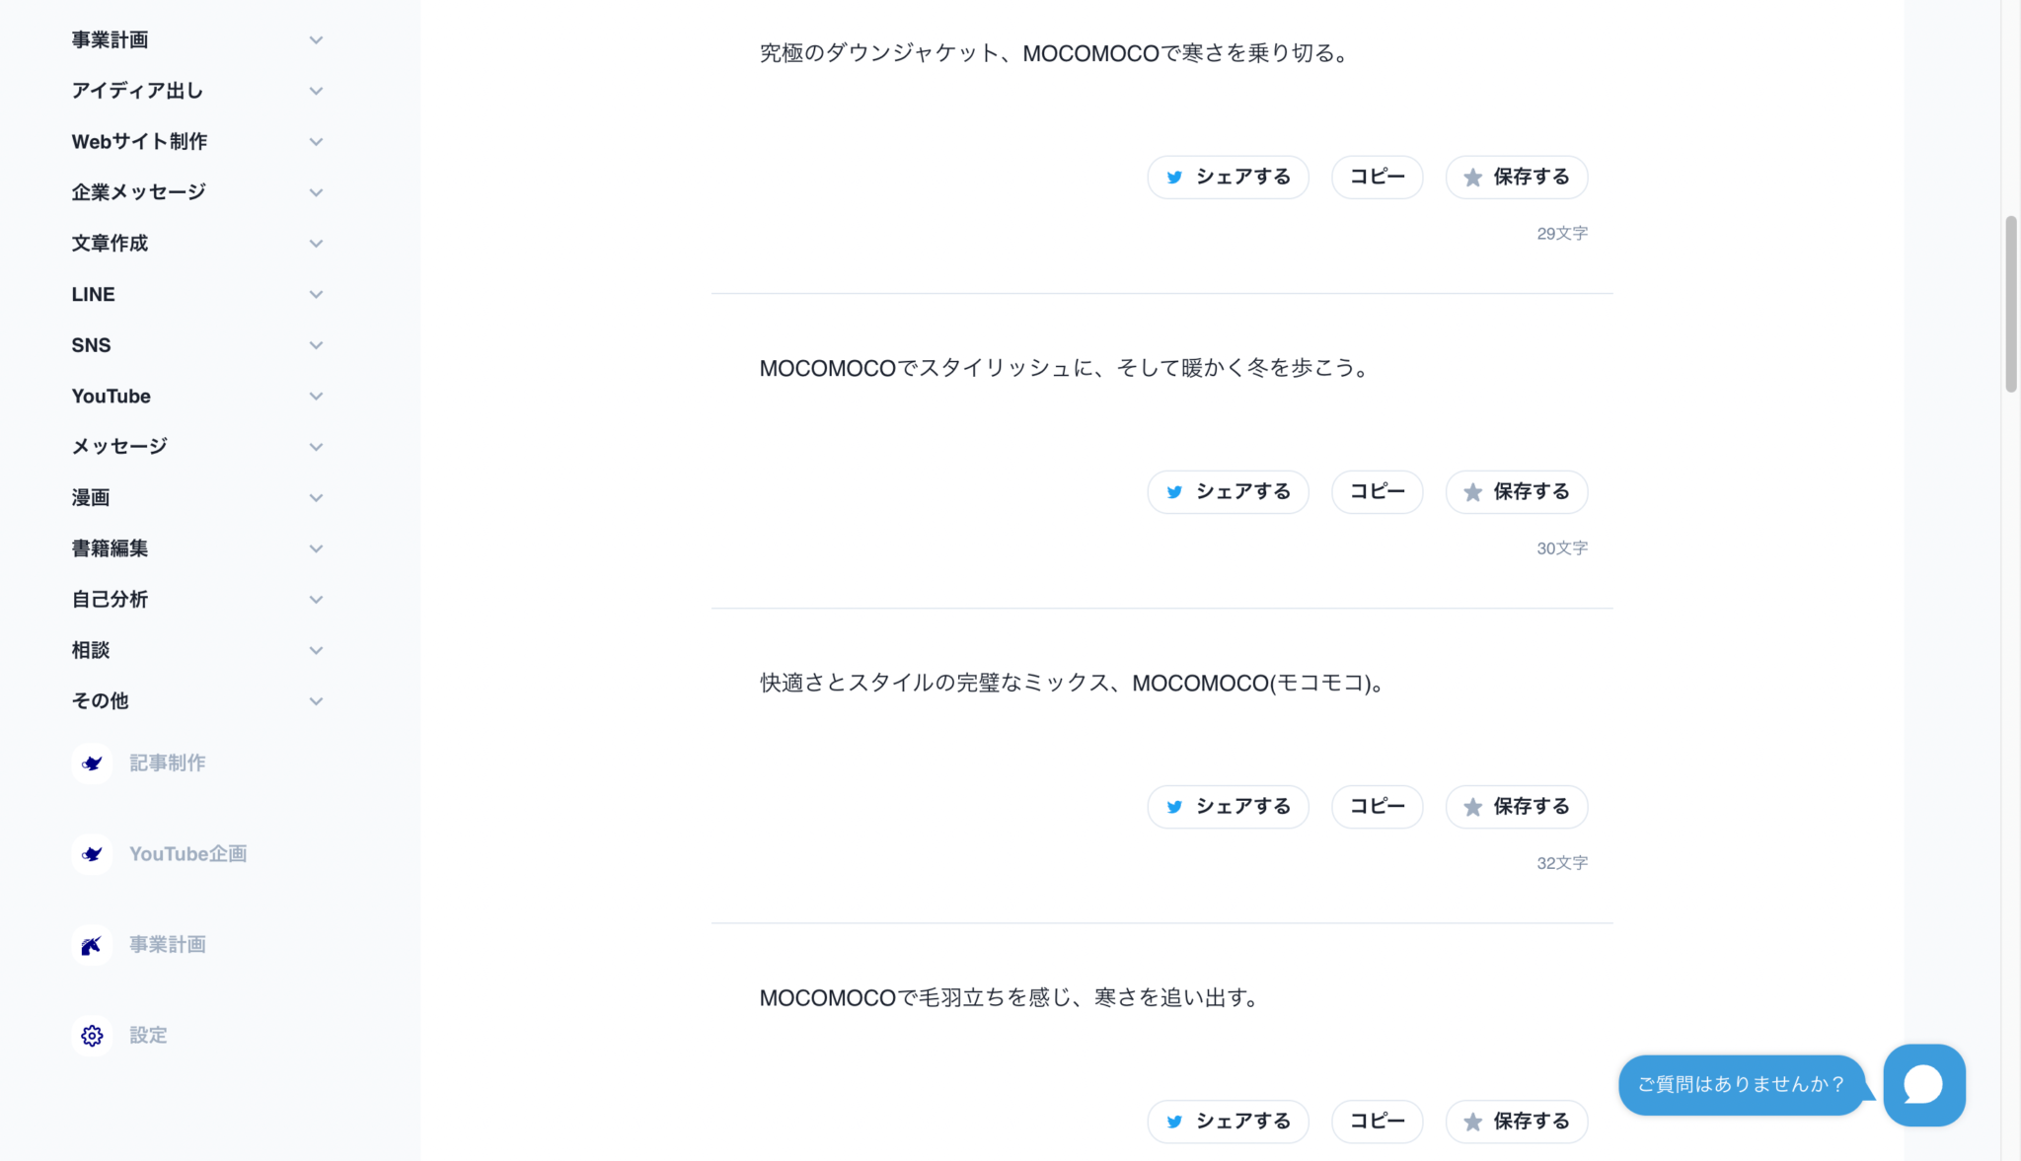This screenshot has width=2021, height=1161.
Task: Click the ご質問はありませんか？ chat prompt
Action: click(x=1741, y=1084)
